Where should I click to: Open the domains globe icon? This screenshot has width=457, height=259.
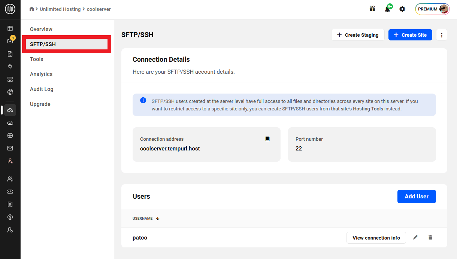[x=10, y=135]
